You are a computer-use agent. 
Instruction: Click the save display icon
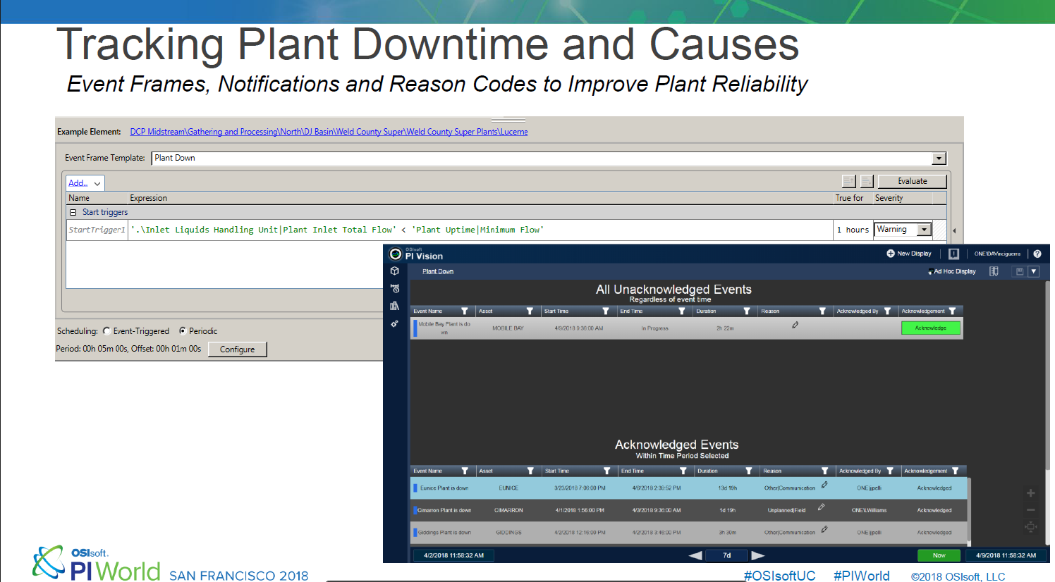[1019, 271]
